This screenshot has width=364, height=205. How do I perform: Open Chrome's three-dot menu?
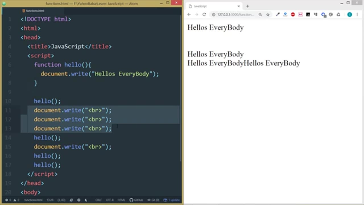pyautogui.click(x=357, y=15)
